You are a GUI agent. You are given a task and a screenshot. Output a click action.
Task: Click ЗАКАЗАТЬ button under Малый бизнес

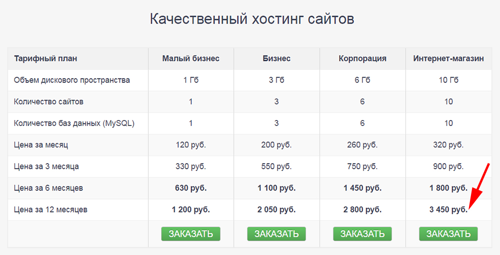click(x=190, y=233)
